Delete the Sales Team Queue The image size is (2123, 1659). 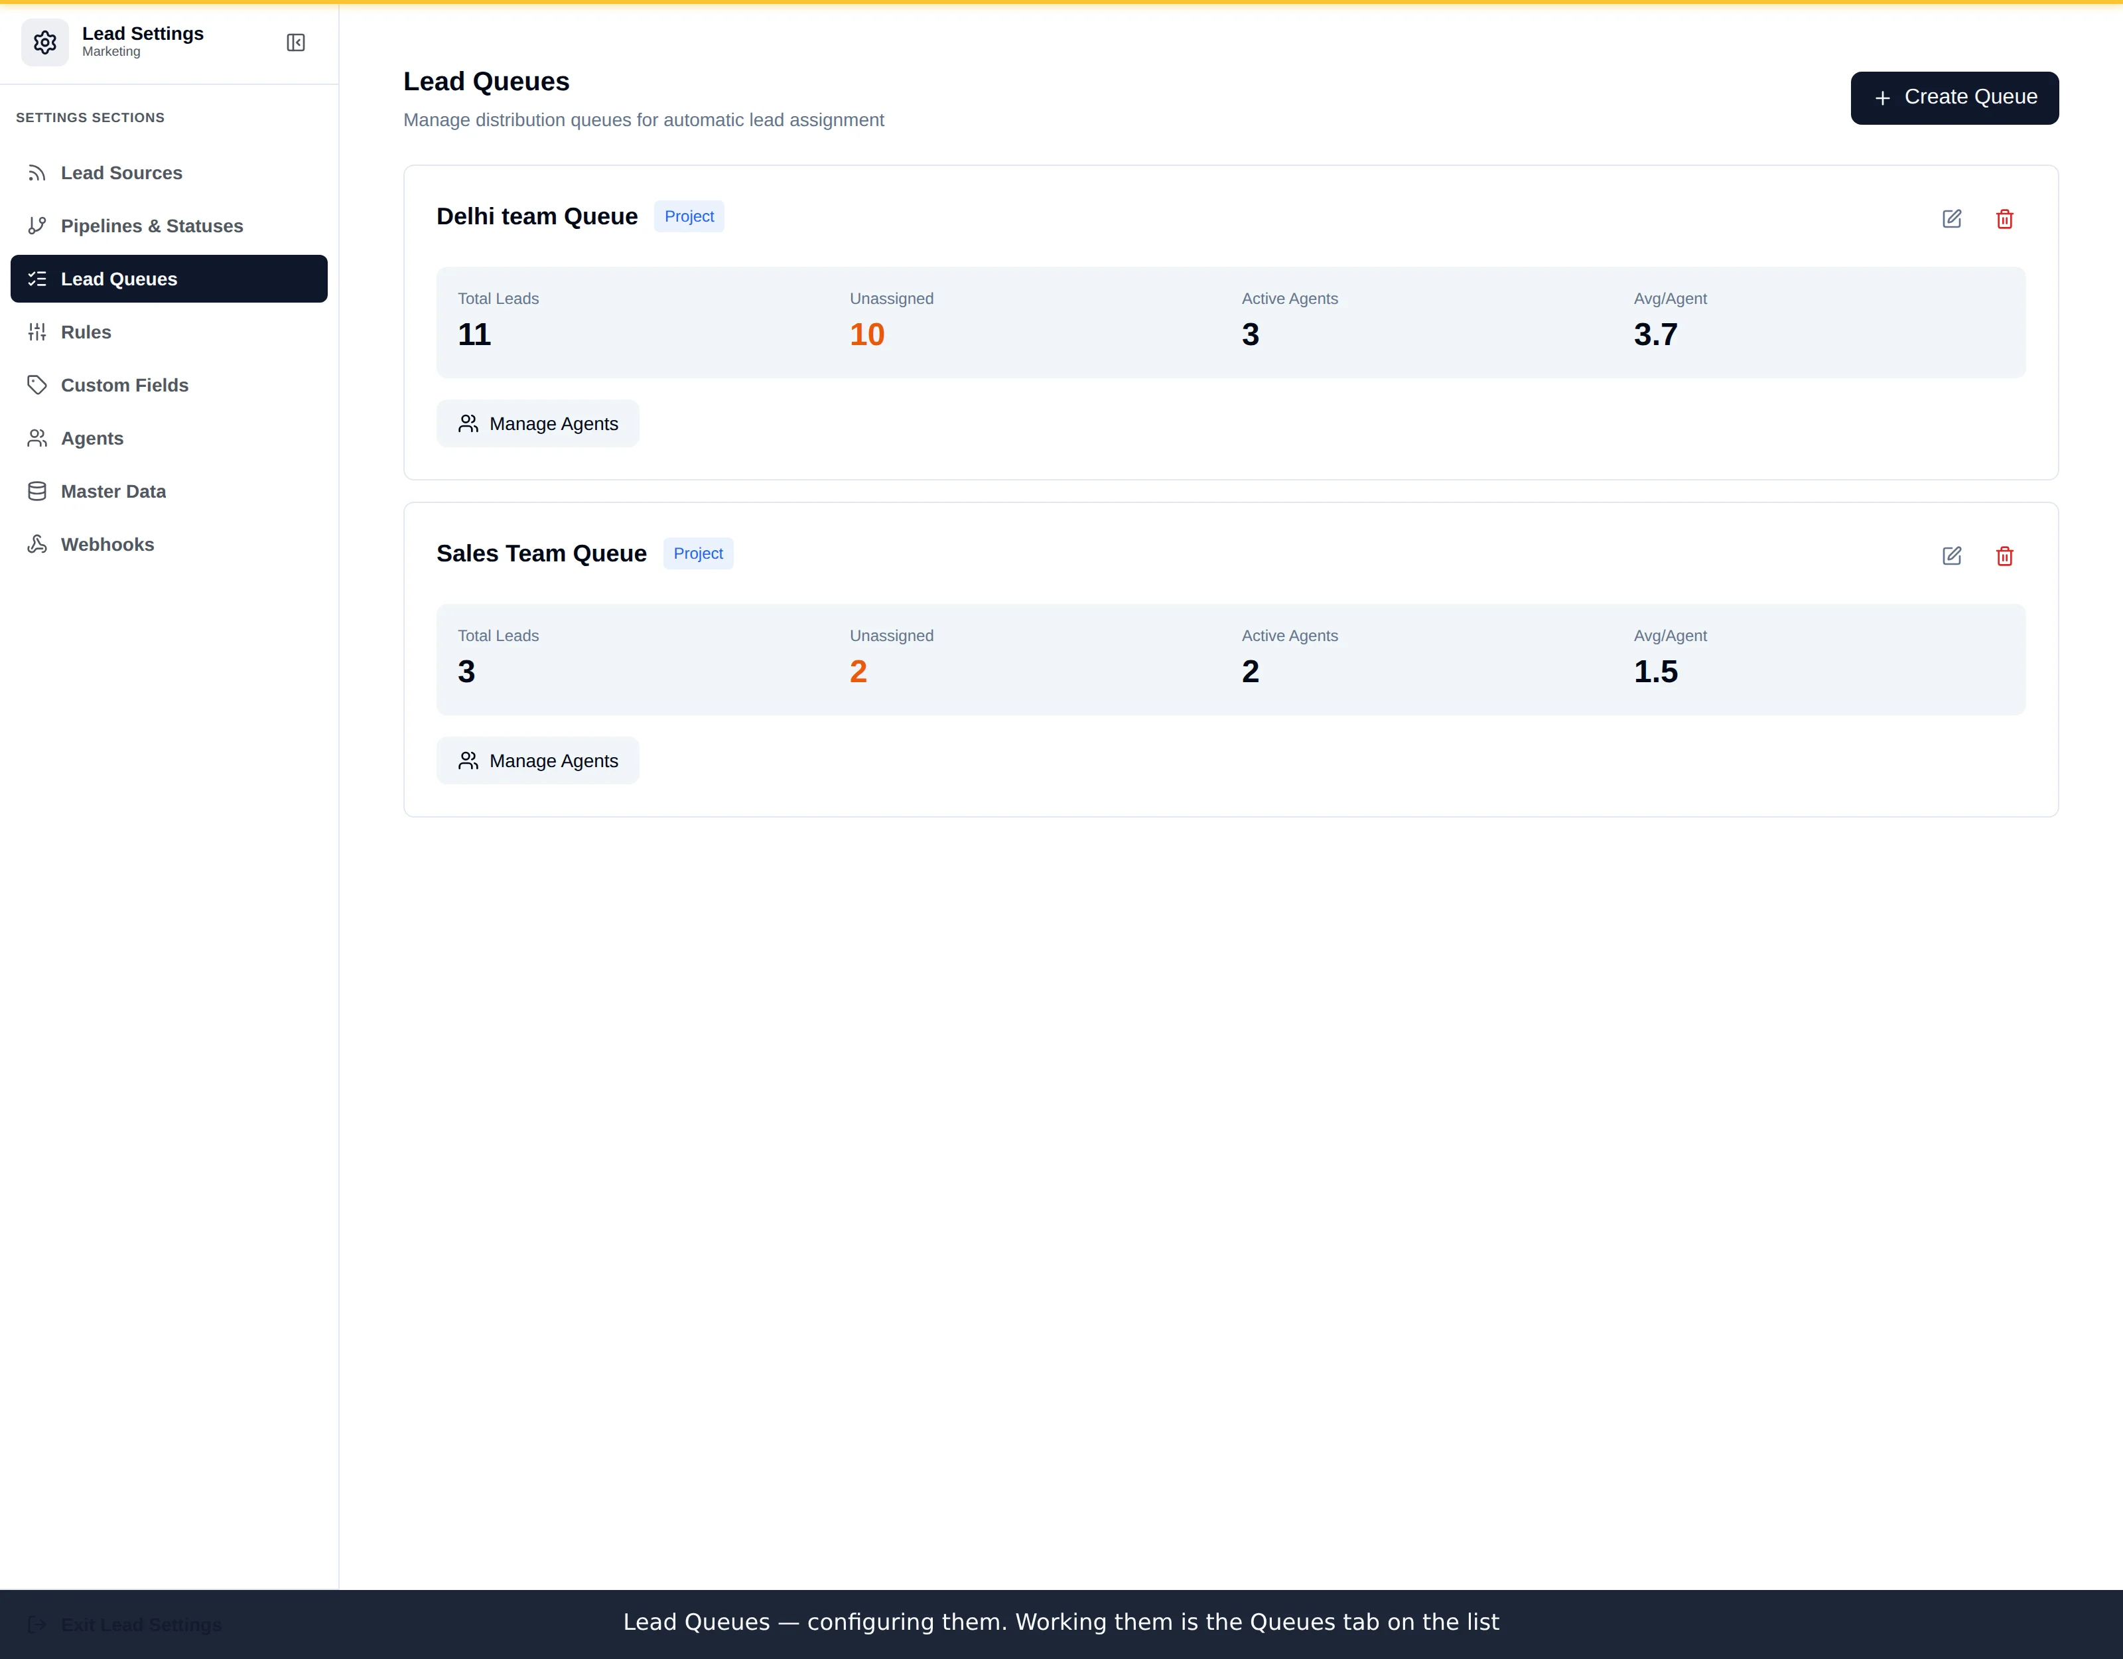pos(2004,556)
